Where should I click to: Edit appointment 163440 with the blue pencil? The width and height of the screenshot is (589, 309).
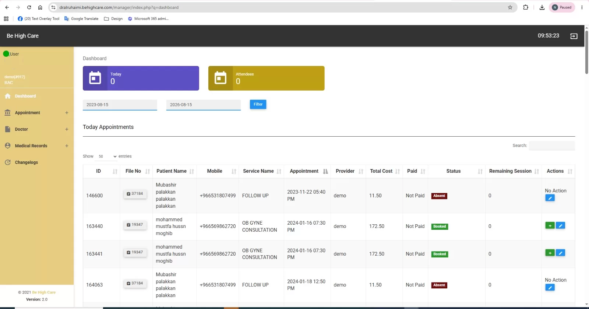(x=560, y=225)
